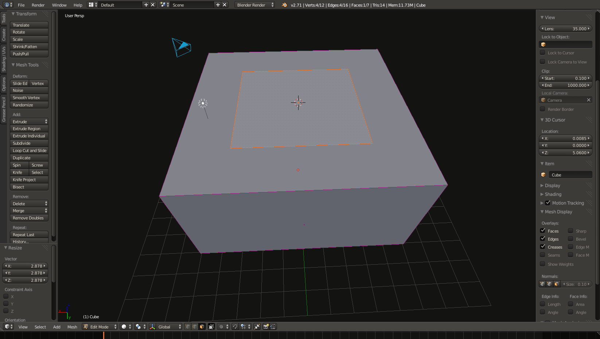Uncheck the Creases overlay checkbox
The image size is (600, 339).
click(543, 247)
